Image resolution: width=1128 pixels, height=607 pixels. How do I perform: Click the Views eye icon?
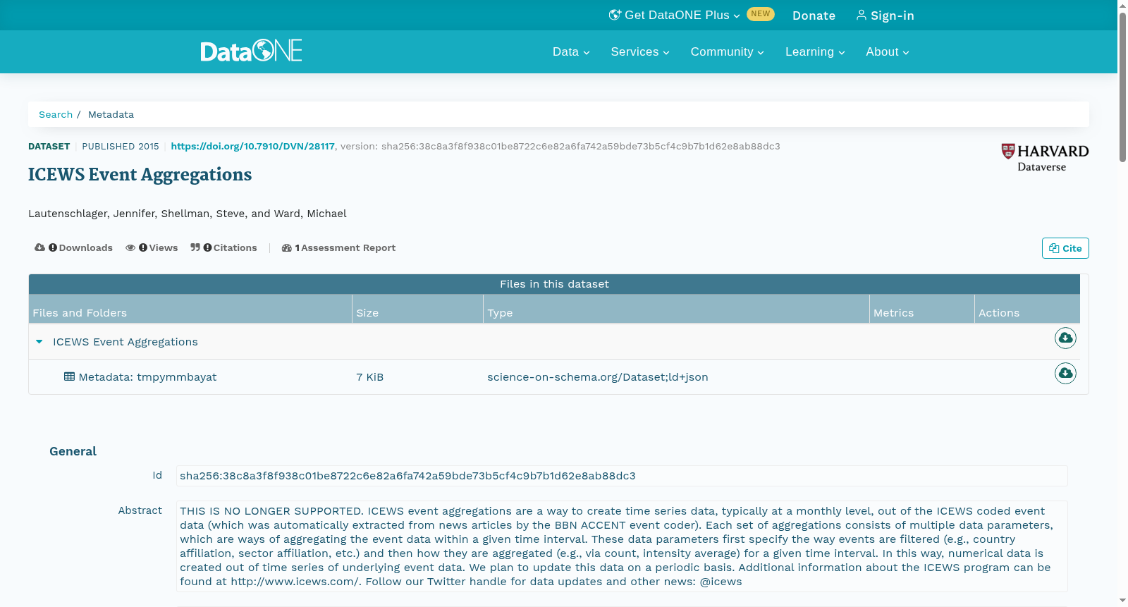(130, 247)
